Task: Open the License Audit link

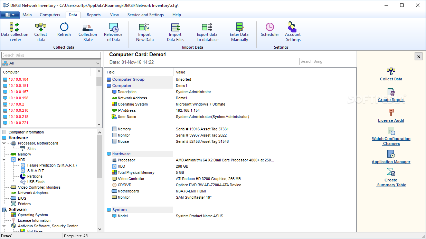Action: point(391,120)
